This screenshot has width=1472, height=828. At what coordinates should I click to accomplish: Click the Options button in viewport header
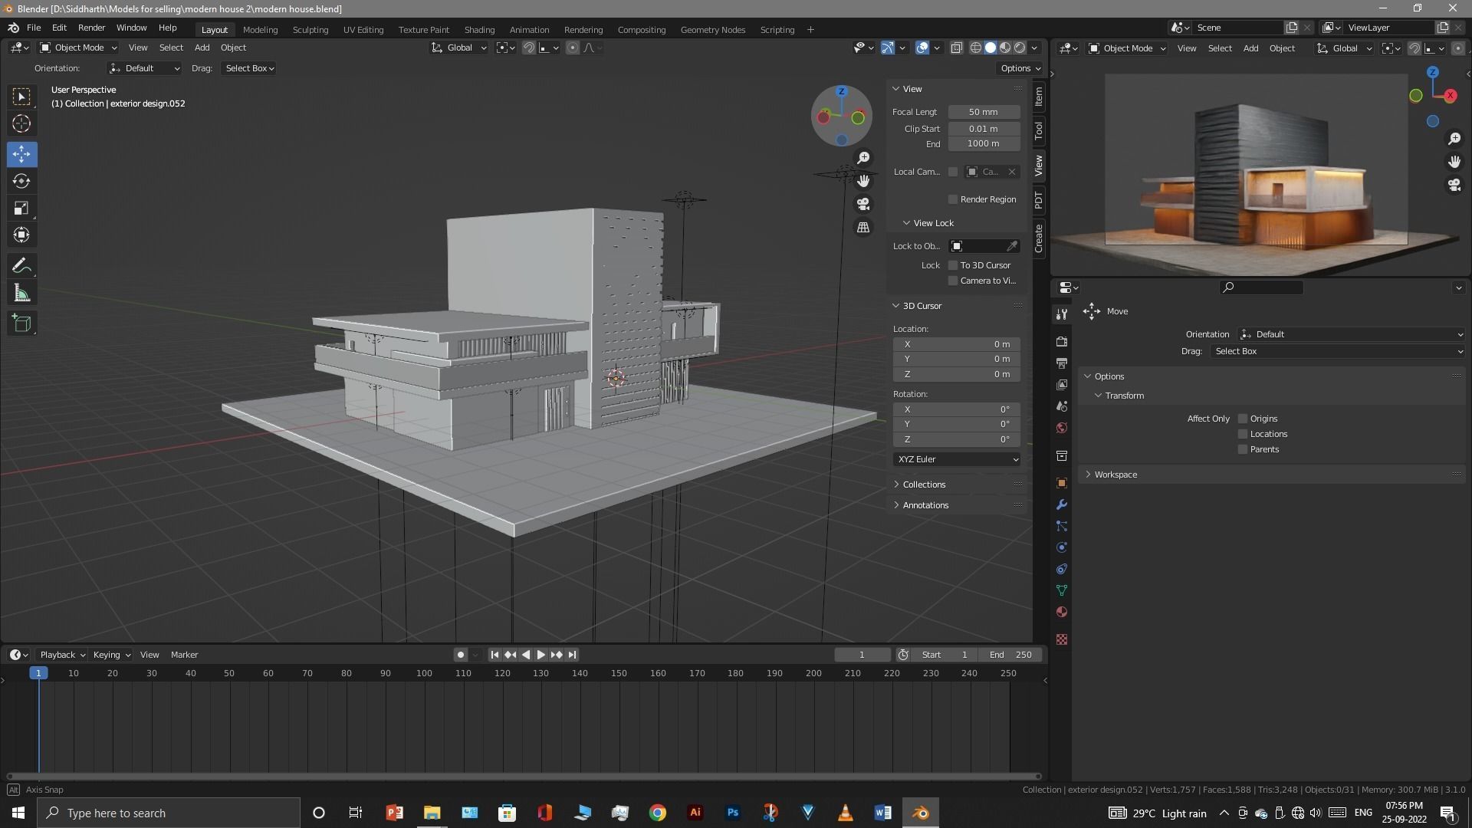click(x=1020, y=68)
